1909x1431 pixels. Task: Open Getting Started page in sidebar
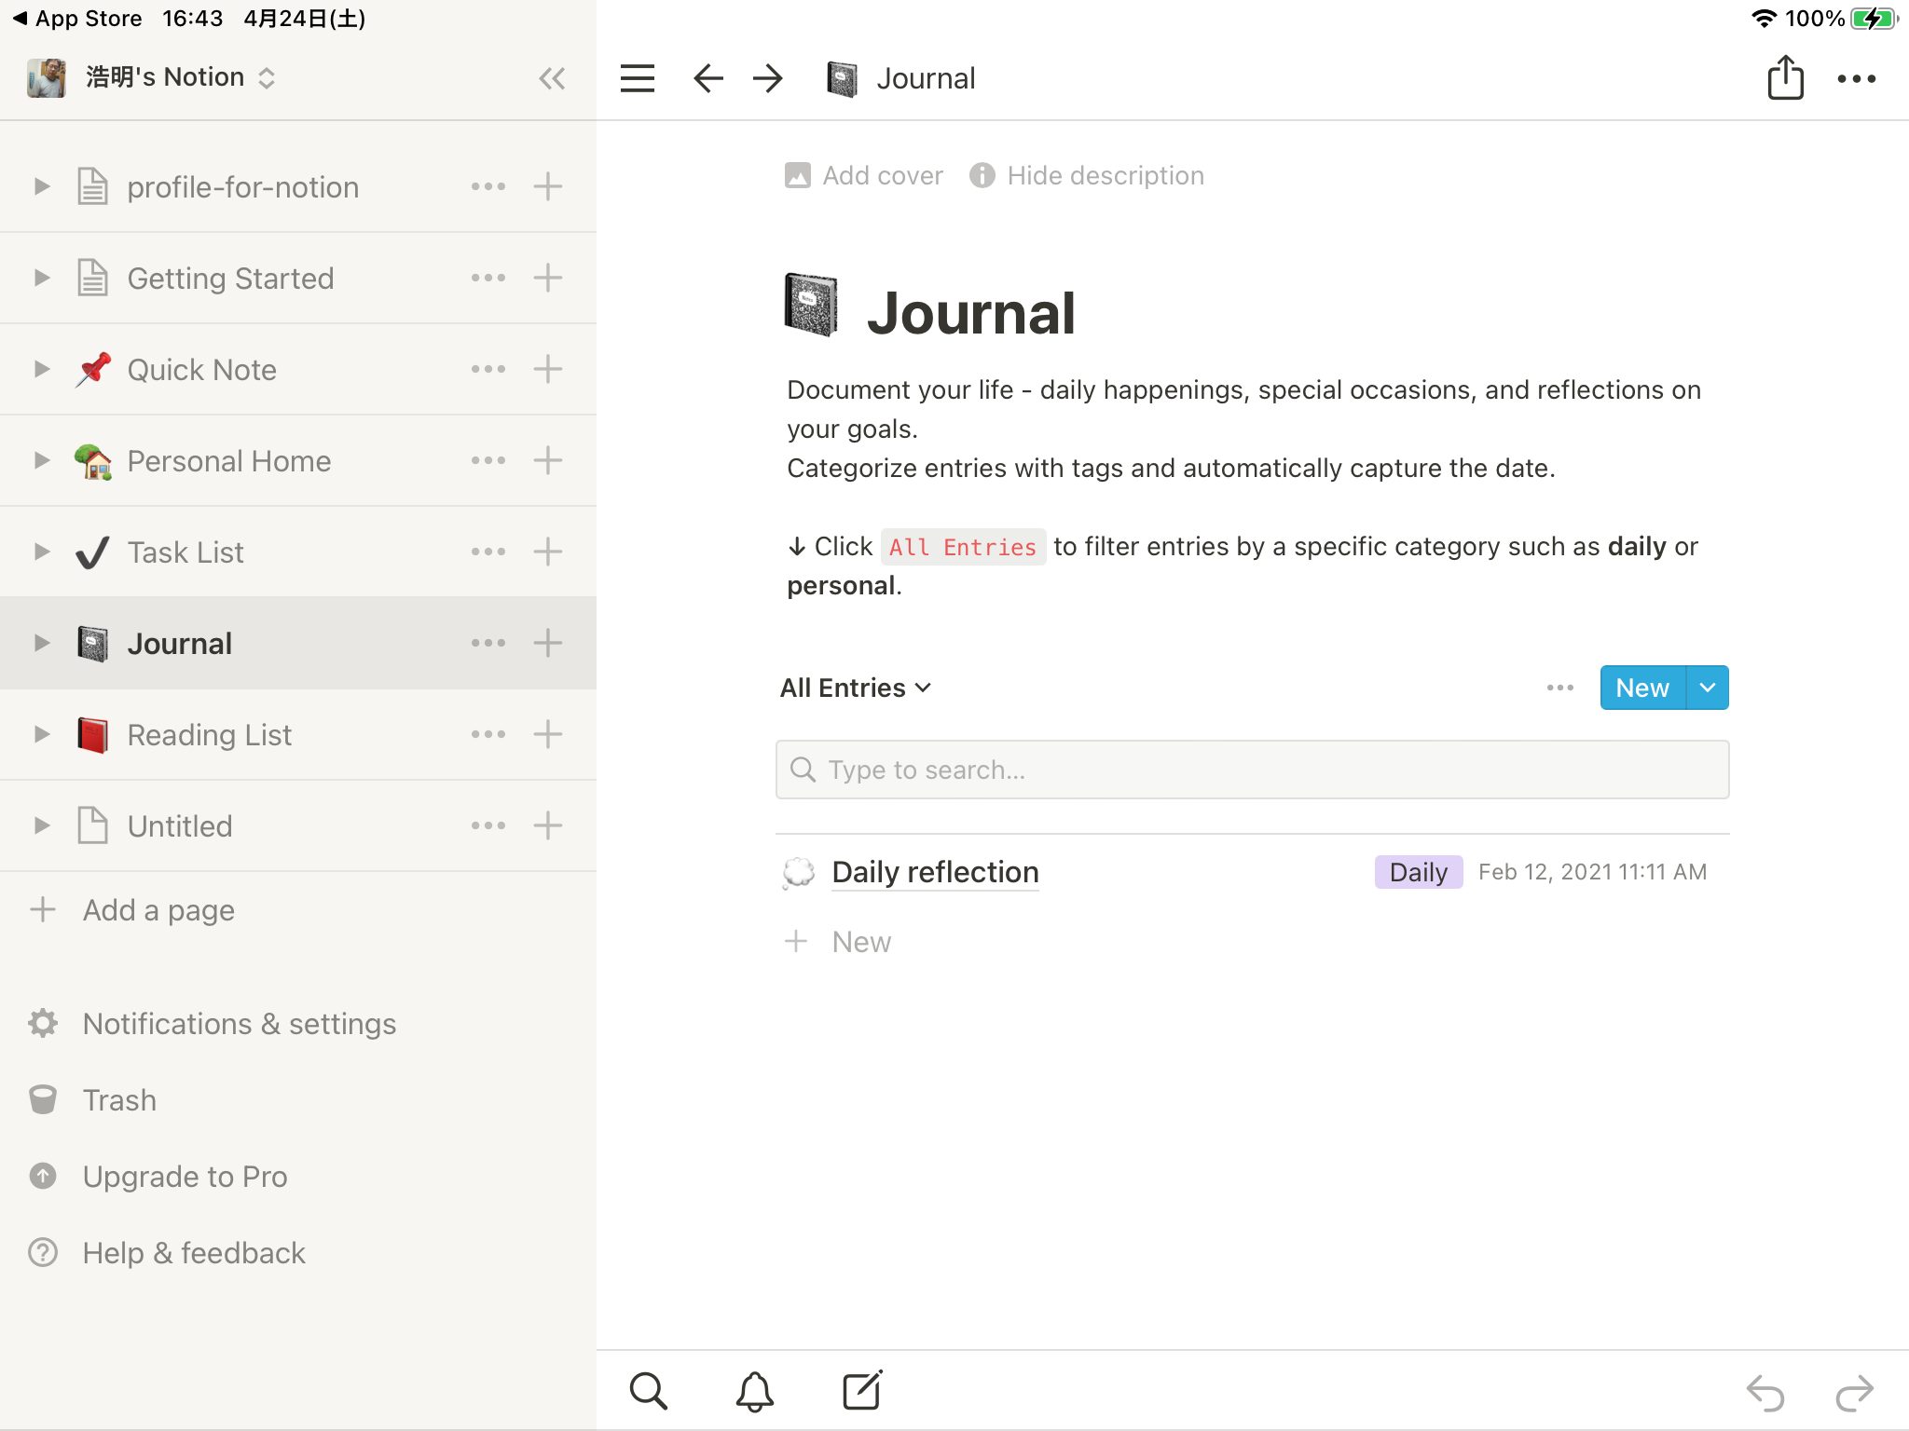point(230,279)
